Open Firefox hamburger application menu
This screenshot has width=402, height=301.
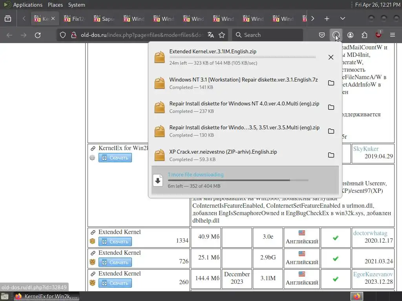pos(393,35)
